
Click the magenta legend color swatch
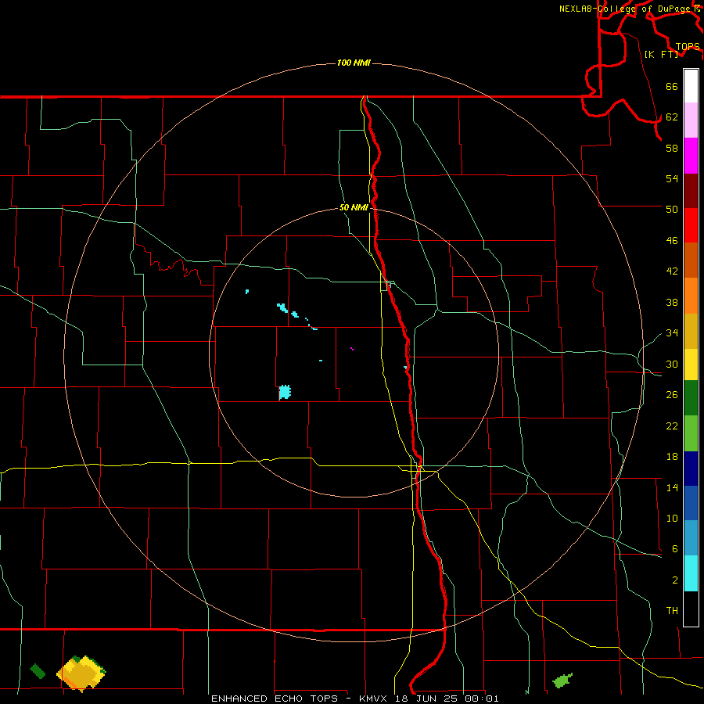(x=691, y=156)
